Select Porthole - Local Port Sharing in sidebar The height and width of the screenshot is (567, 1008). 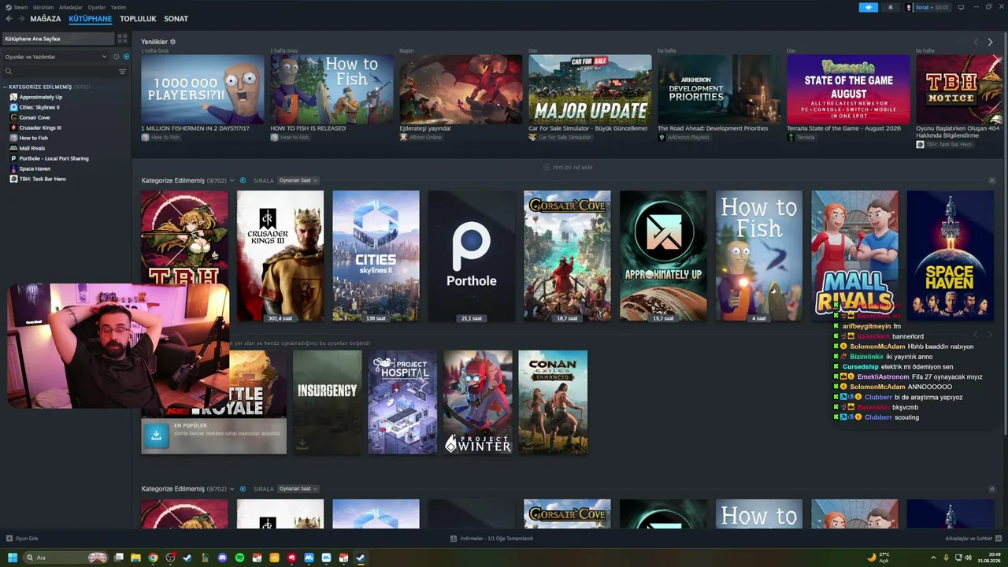click(54, 158)
